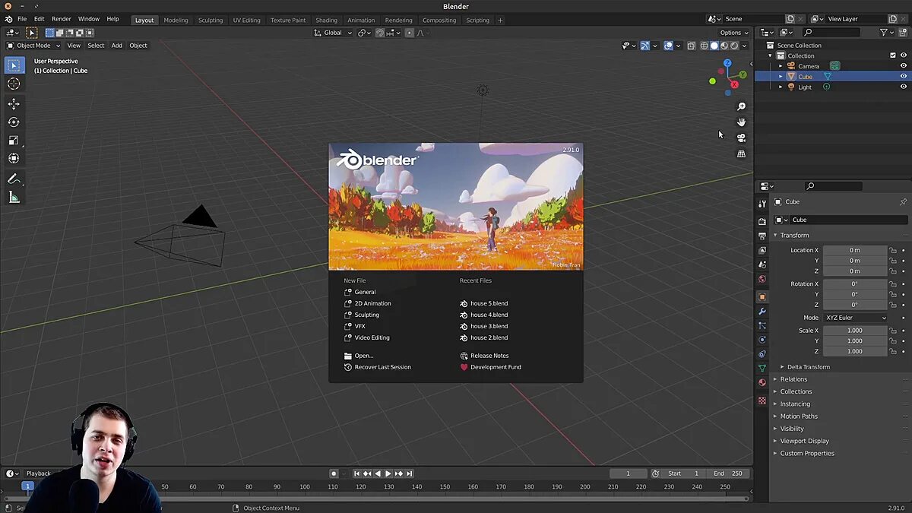Image resolution: width=912 pixels, height=513 pixels.
Task: Open the Render menu
Action: pos(62,19)
